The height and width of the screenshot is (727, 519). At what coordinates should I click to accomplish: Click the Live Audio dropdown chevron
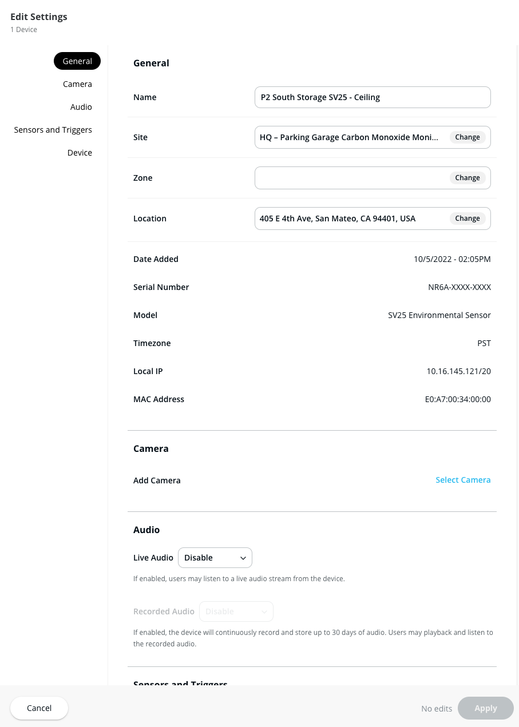tap(243, 558)
